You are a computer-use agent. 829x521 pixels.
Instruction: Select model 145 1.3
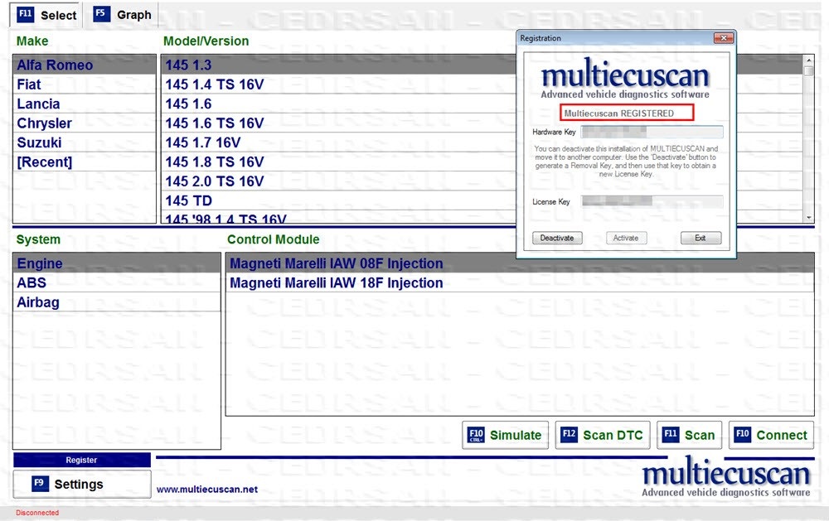(x=338, y=65)
